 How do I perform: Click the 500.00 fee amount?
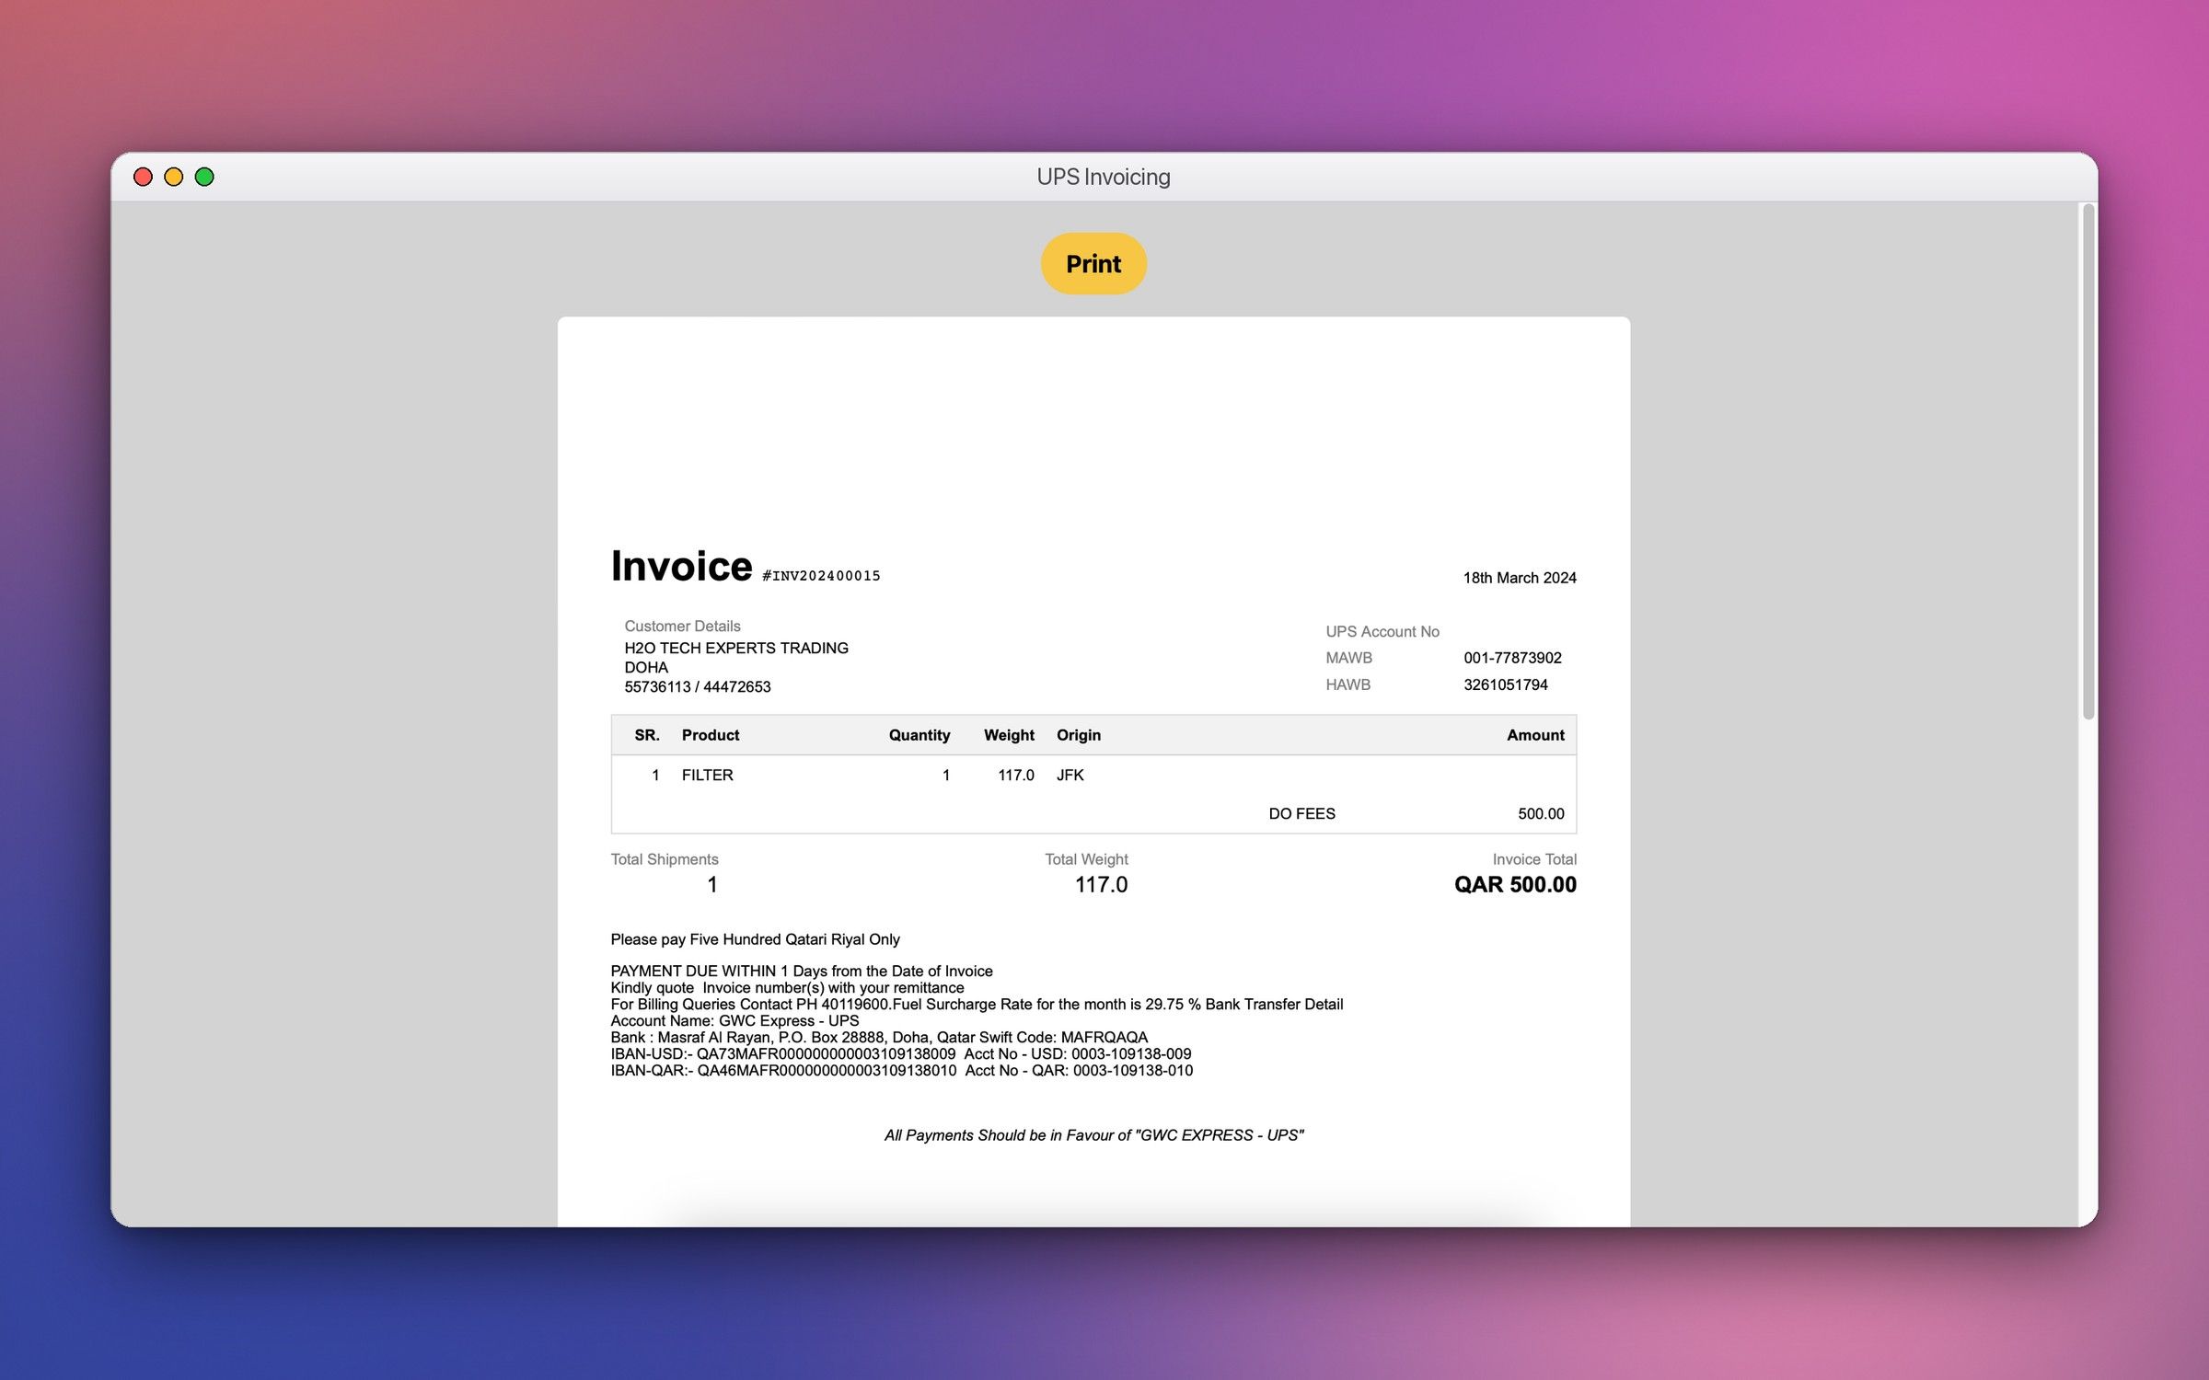pyautogui.click(x=1541, y=813)
